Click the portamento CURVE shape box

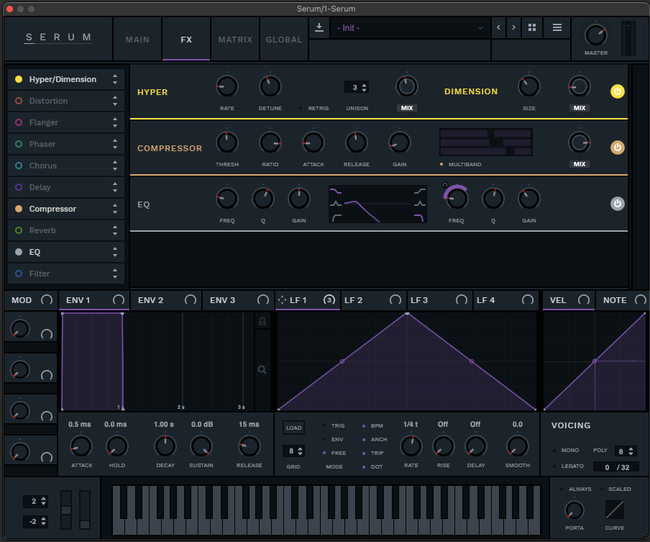614,509
